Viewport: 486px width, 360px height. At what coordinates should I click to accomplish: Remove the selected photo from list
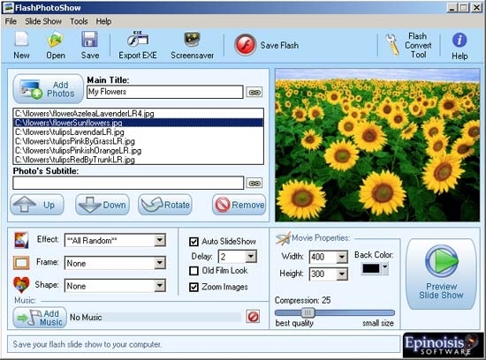[x=239, y=205]
